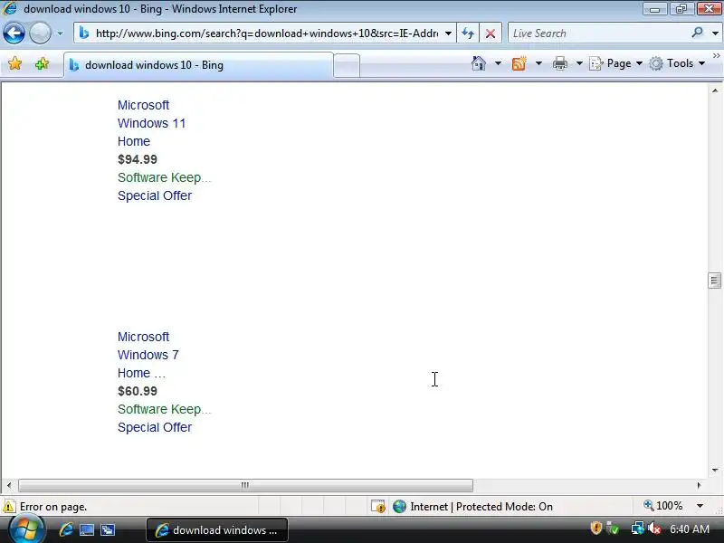The image size is (724, 543).
Task: Expand the Home button dropdown arrow
Action: [498, 63]
